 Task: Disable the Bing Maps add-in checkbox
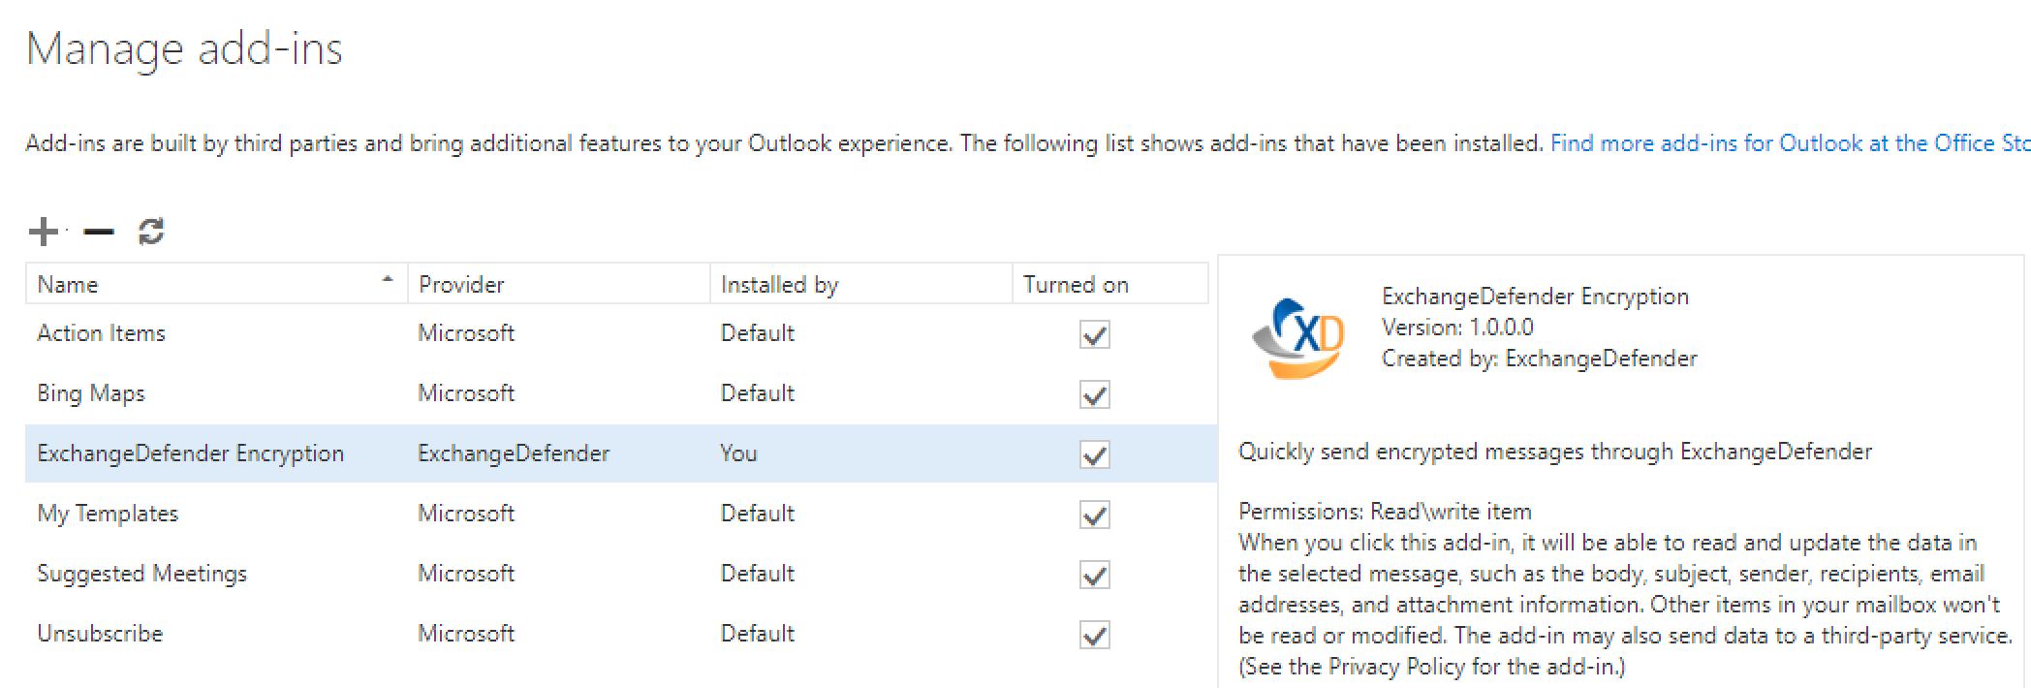tap(1094, 395)
